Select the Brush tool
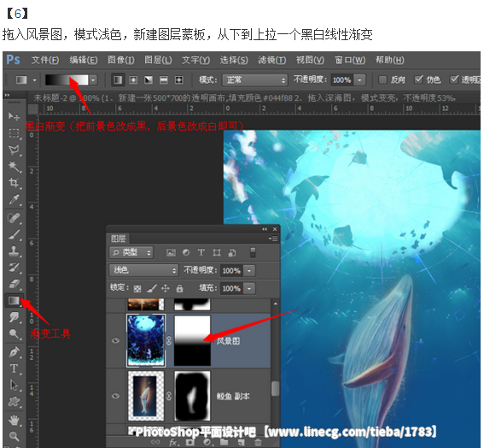The width and height of the screenshot is (484, 448). point(14,235)
